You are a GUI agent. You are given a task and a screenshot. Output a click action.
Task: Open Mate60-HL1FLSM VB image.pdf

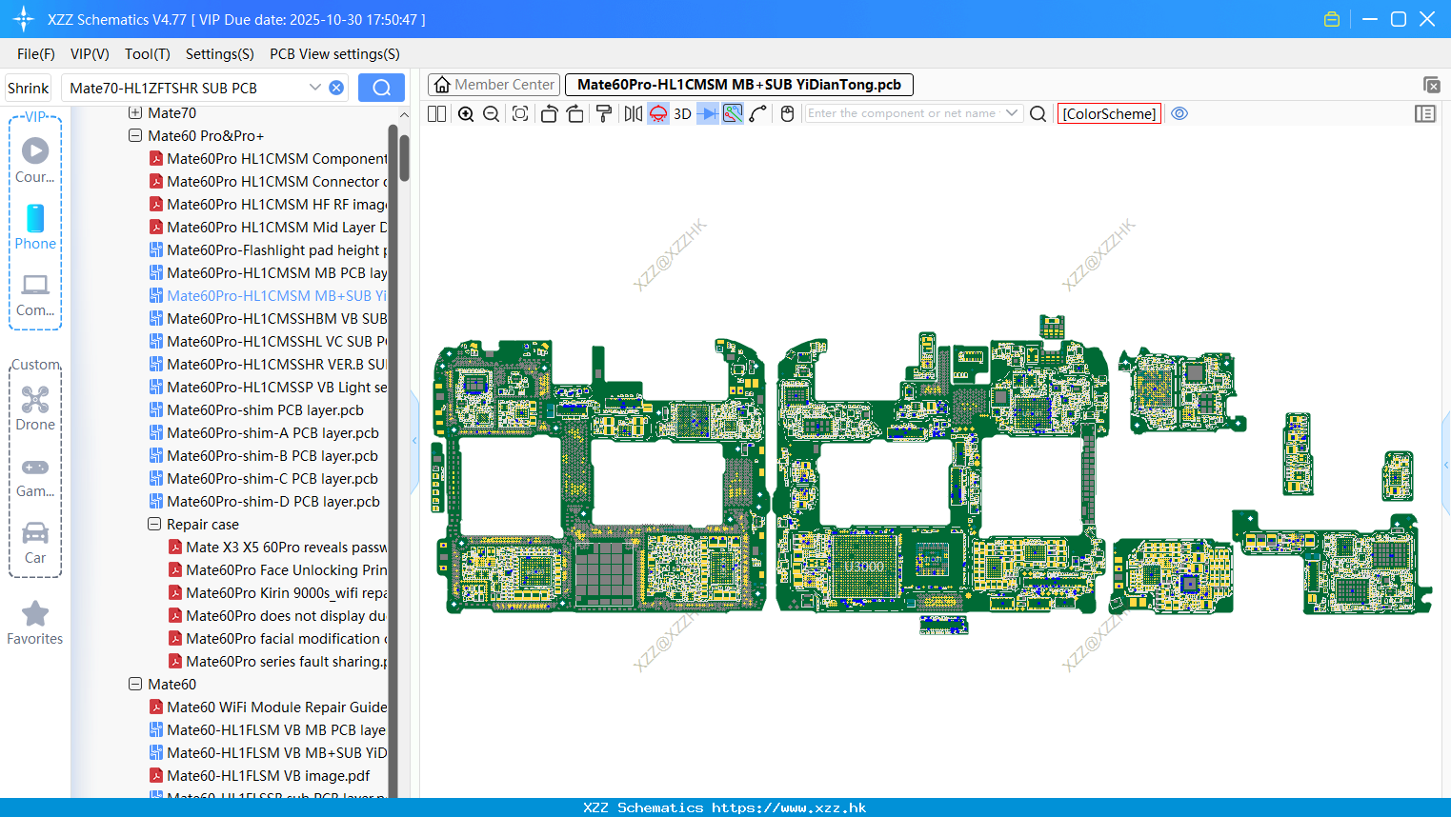(x=260, y=776)
